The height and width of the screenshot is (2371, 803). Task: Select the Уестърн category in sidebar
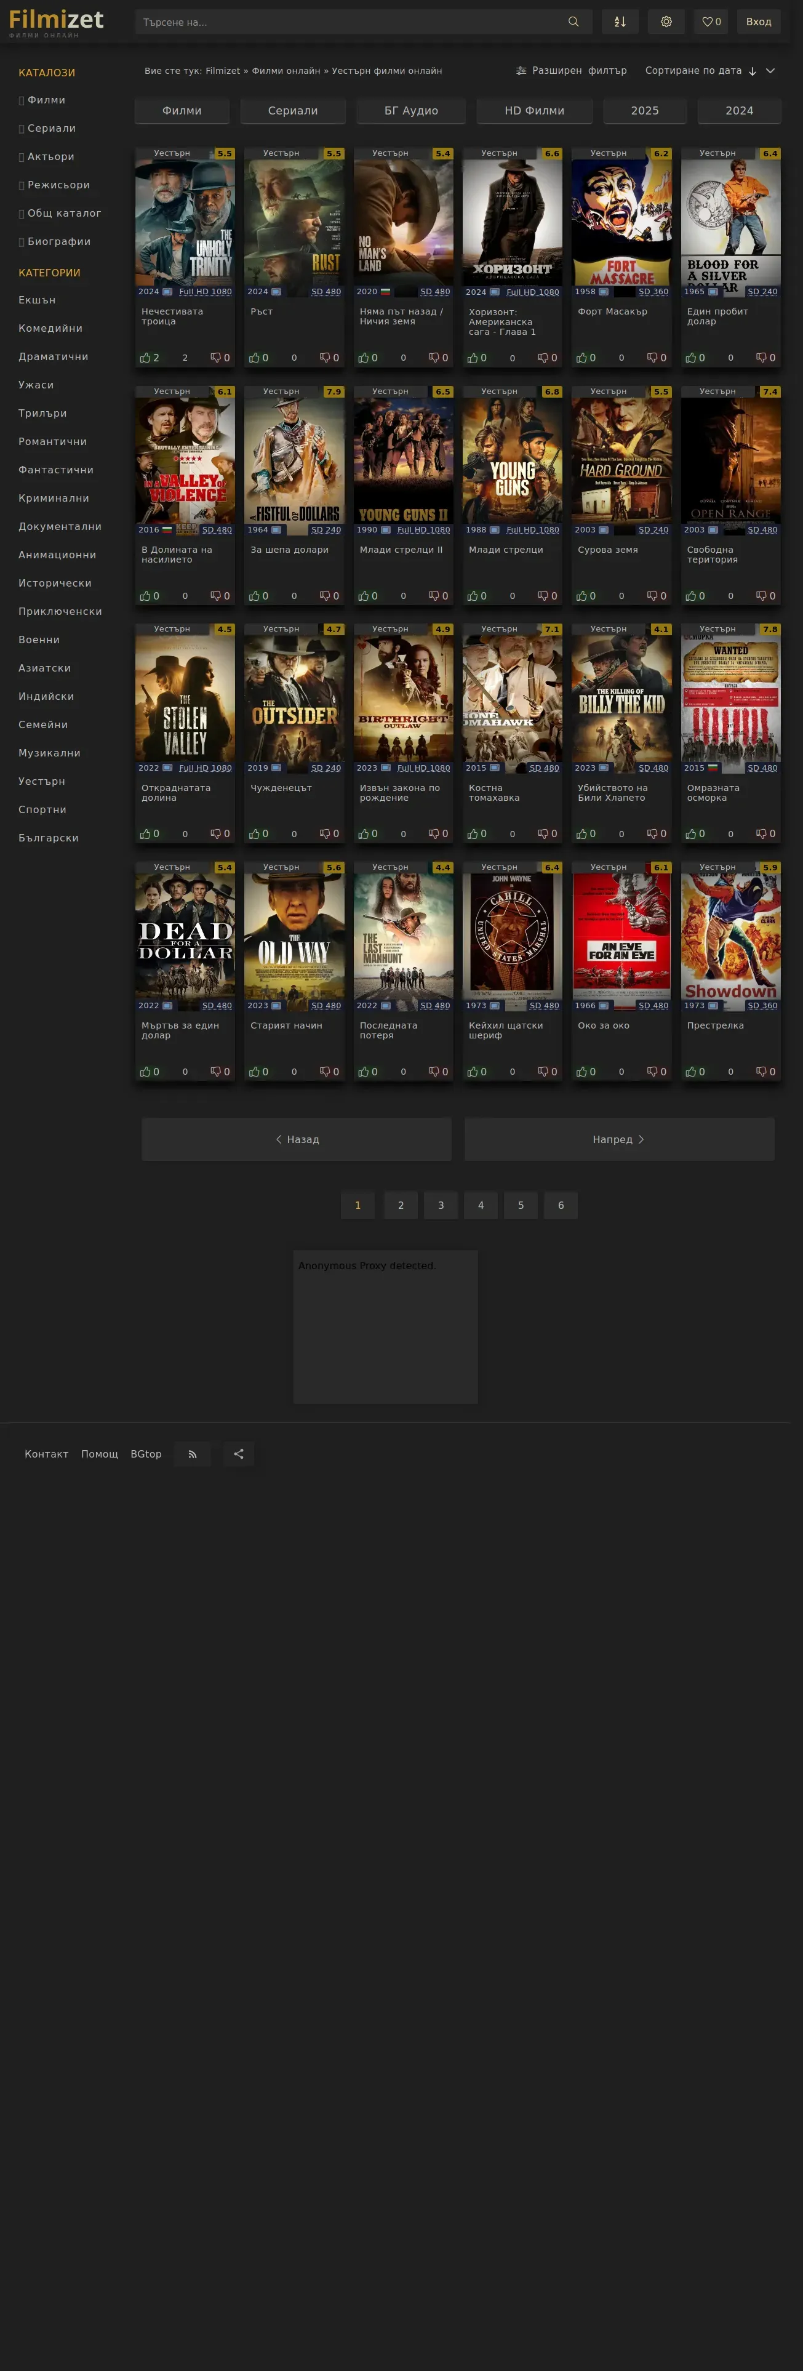pyautogui.click(x=41, y=782)
